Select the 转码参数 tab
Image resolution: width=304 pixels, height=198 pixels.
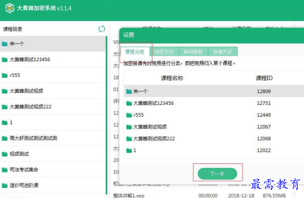tap(193, 52)
